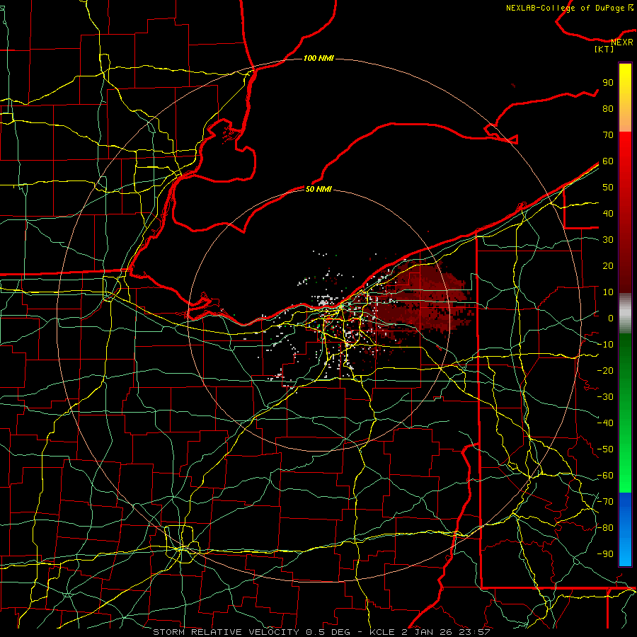
Task: Click the -80 value on the velocity scale
Action: pyautogui.click(x=605, y=528)
